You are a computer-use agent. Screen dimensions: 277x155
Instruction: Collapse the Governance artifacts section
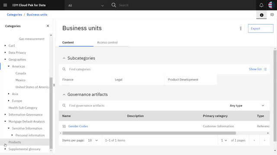pyautogui.click(x=64, y=95)
